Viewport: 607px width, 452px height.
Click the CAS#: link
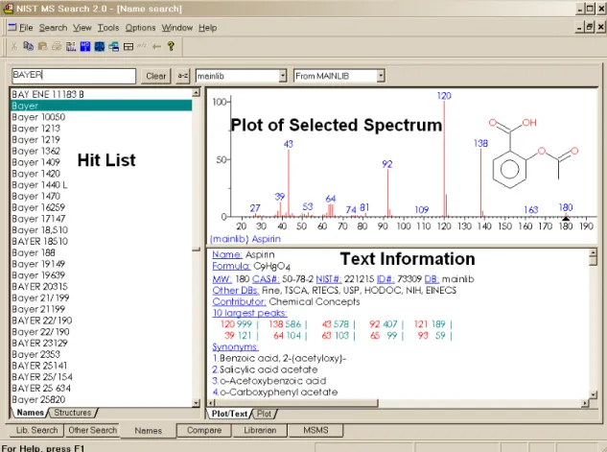(x=266, y=279)
